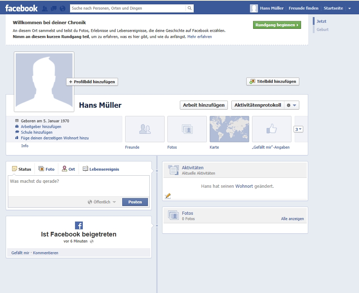Click the house icon beside Wohnort hinzu

17,138
